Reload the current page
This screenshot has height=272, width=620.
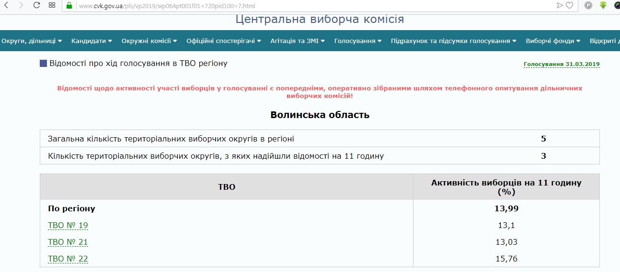pyautogui.click(x=36, y=6)
